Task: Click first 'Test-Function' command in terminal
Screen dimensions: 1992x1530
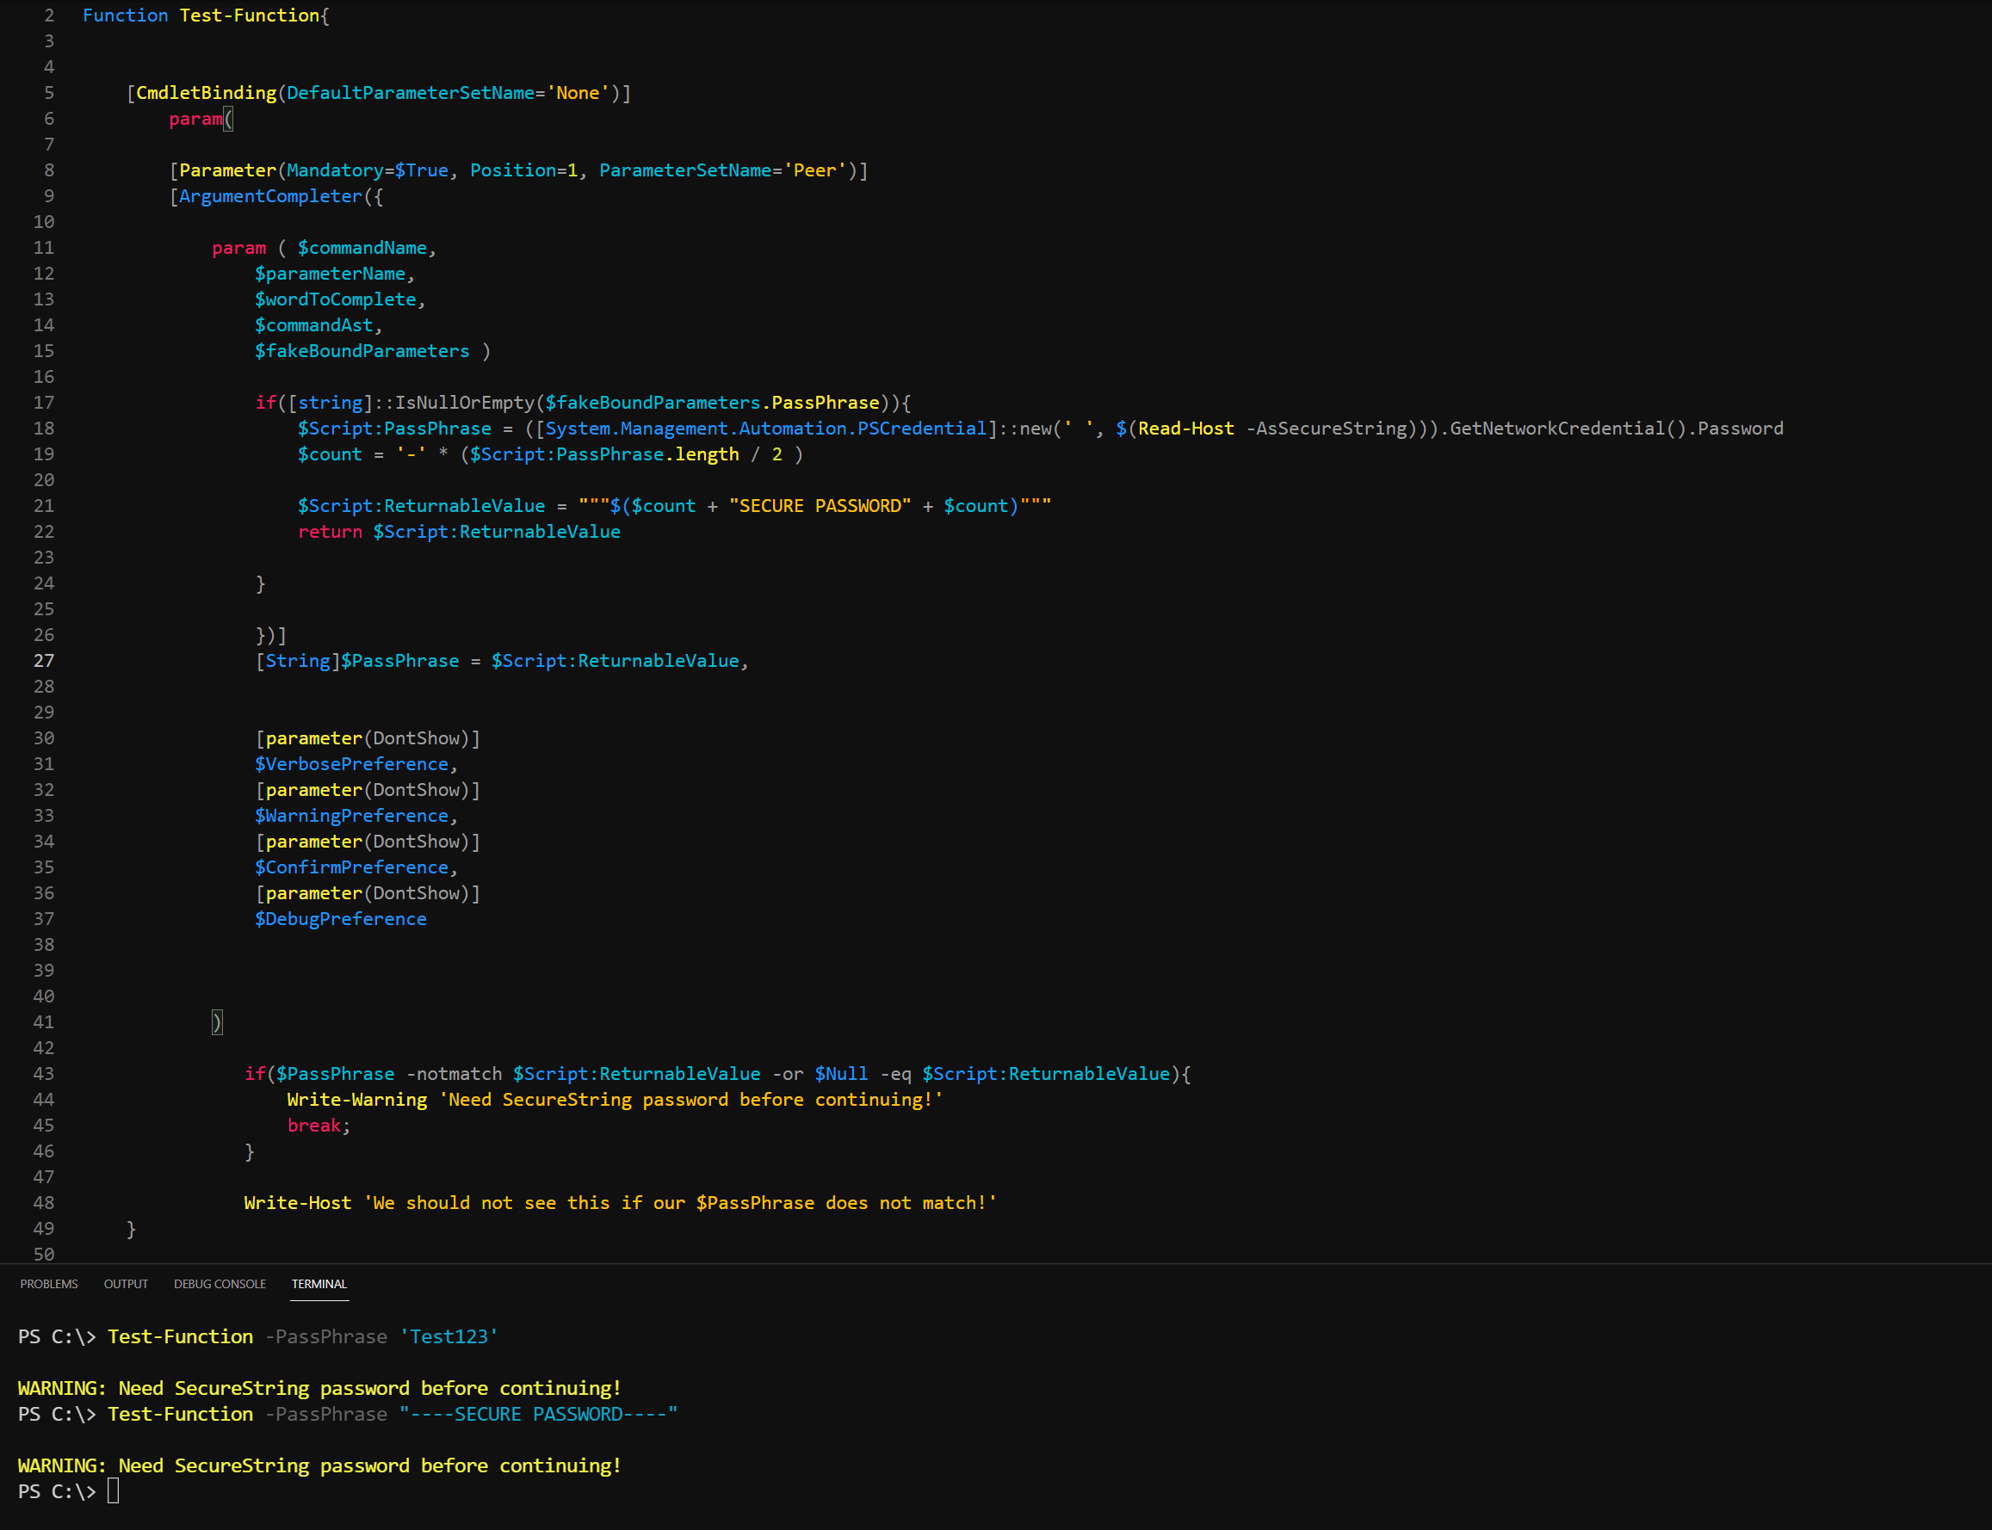Action: [180, 1337]
